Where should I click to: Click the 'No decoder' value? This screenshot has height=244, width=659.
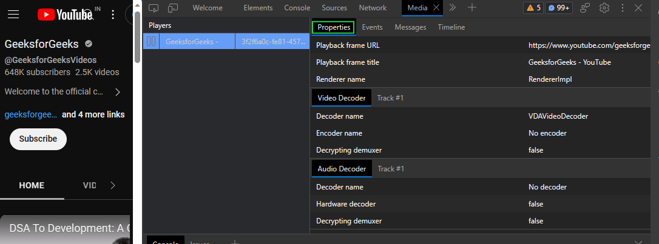click(547, 187)
